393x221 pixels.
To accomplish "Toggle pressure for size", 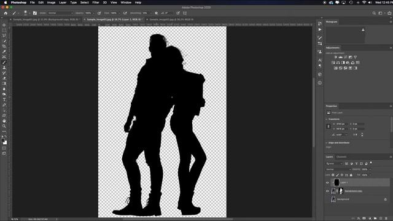I will click(x=178, y=13).
